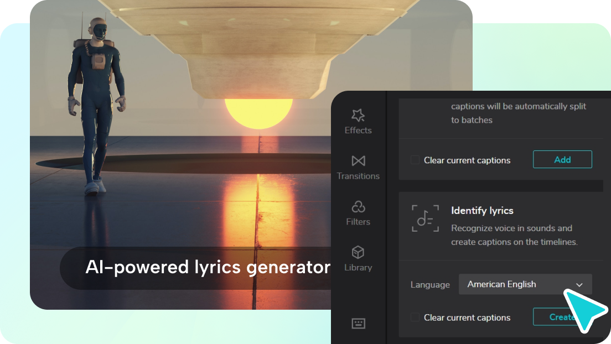Viewport: 611px width, 344px height.
Task: Click the Identify lyrics heading
Action: 482,211
